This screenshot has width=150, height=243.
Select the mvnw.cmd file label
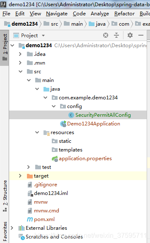coord(46,211)
